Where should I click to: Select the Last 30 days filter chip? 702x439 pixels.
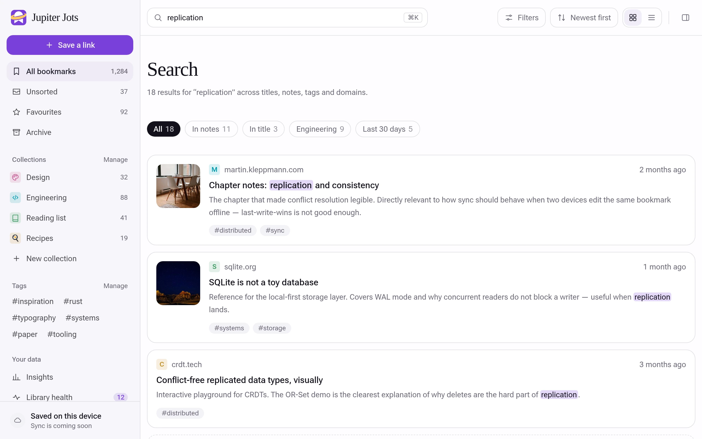(x=387, y=129)
